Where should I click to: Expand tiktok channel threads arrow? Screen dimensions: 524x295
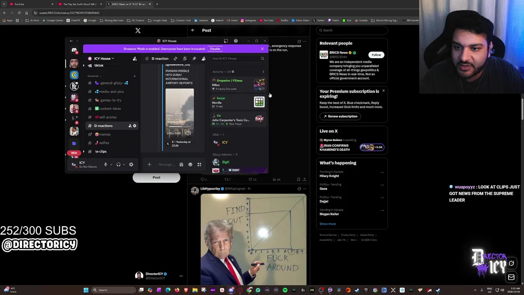[84, 66]
